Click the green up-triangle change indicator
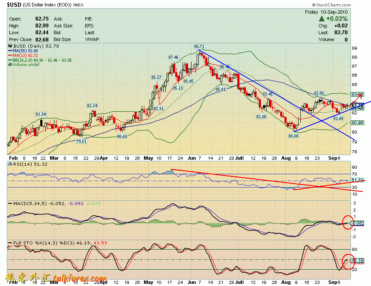Screen dimensions: 371x286 [322, 19]
